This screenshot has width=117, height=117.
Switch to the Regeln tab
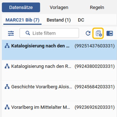point(97,7)
